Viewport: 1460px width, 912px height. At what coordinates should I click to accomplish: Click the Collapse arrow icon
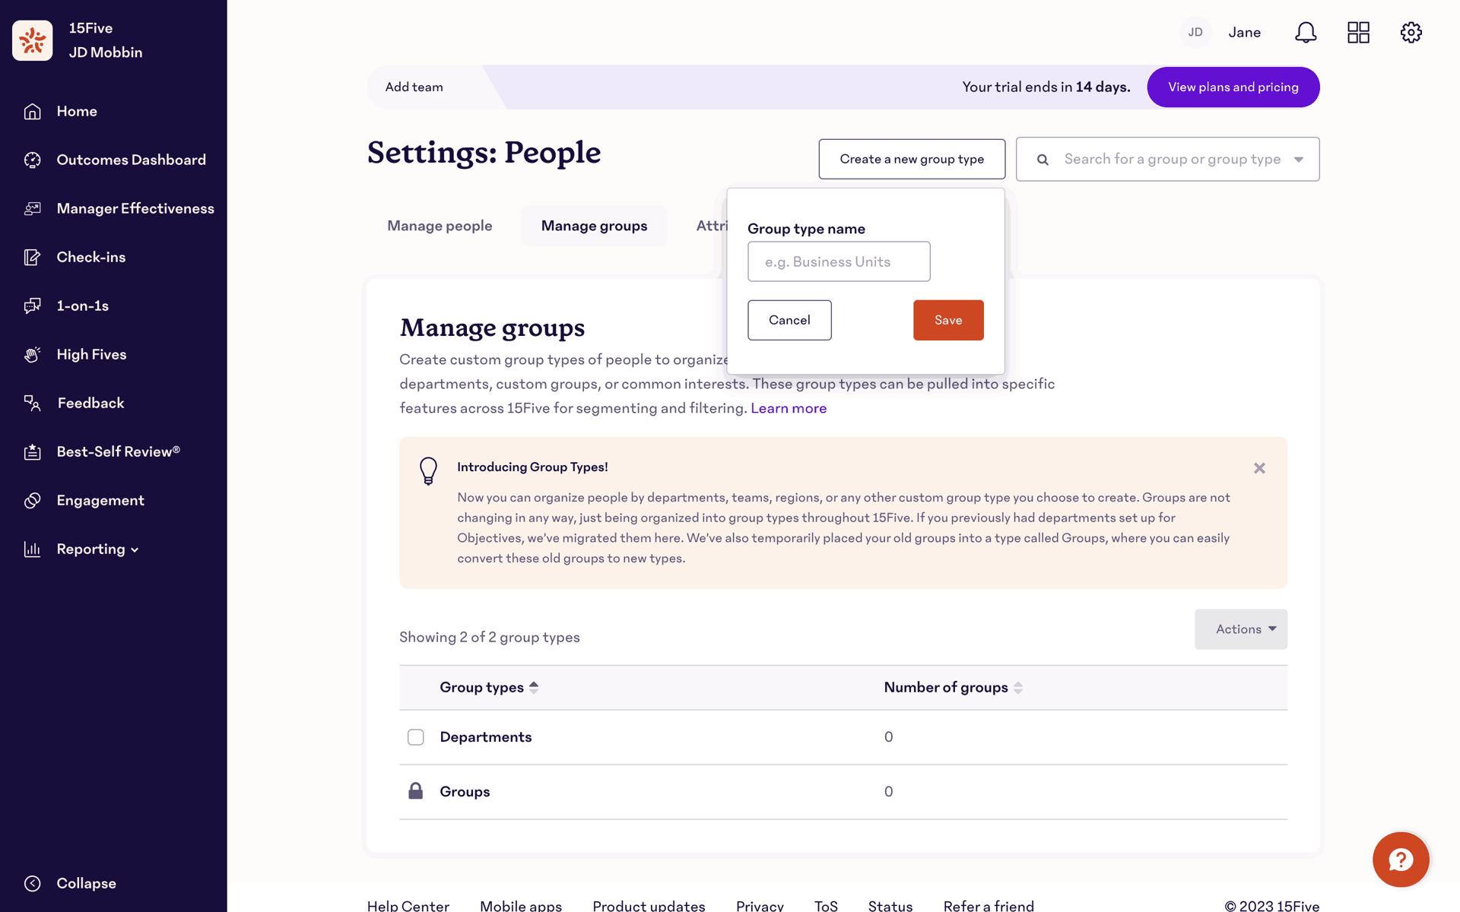32,883
